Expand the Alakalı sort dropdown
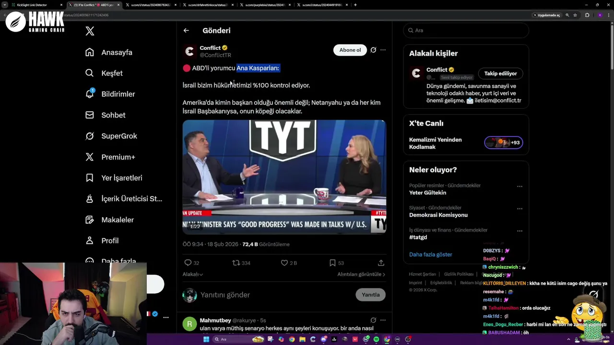This screenshot has width=614, height=345. 192,274
